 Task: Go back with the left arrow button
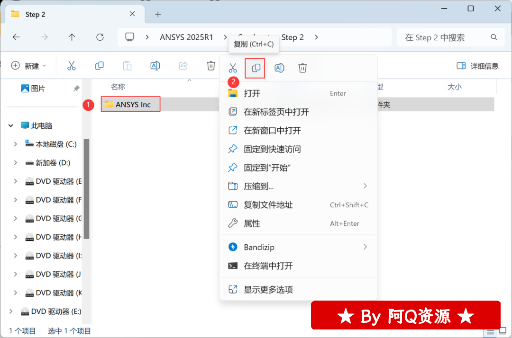tap(16, 37)
